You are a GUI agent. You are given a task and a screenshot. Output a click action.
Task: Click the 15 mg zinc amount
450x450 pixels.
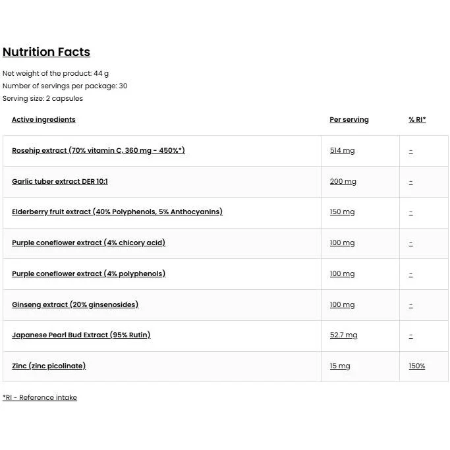click(x=340, y=366)
